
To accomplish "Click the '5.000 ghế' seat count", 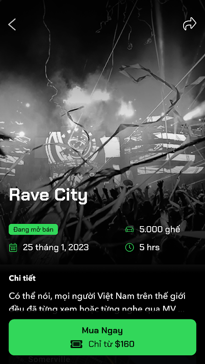I will pos(160,230).
